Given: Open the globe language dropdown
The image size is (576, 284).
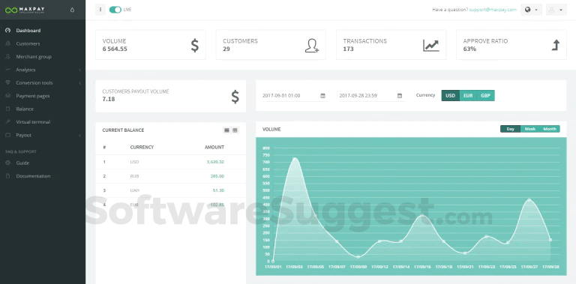Looking at the screenshot, I should coord(531,10).
